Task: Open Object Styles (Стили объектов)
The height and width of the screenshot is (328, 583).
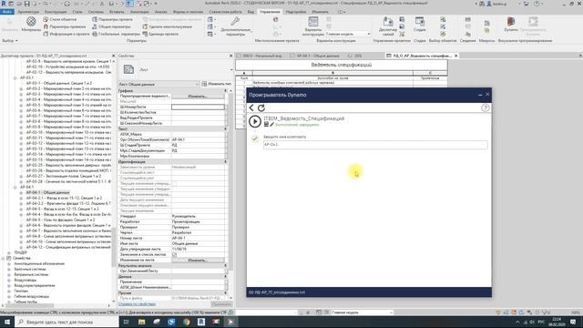Action: [x=60, y=19]
